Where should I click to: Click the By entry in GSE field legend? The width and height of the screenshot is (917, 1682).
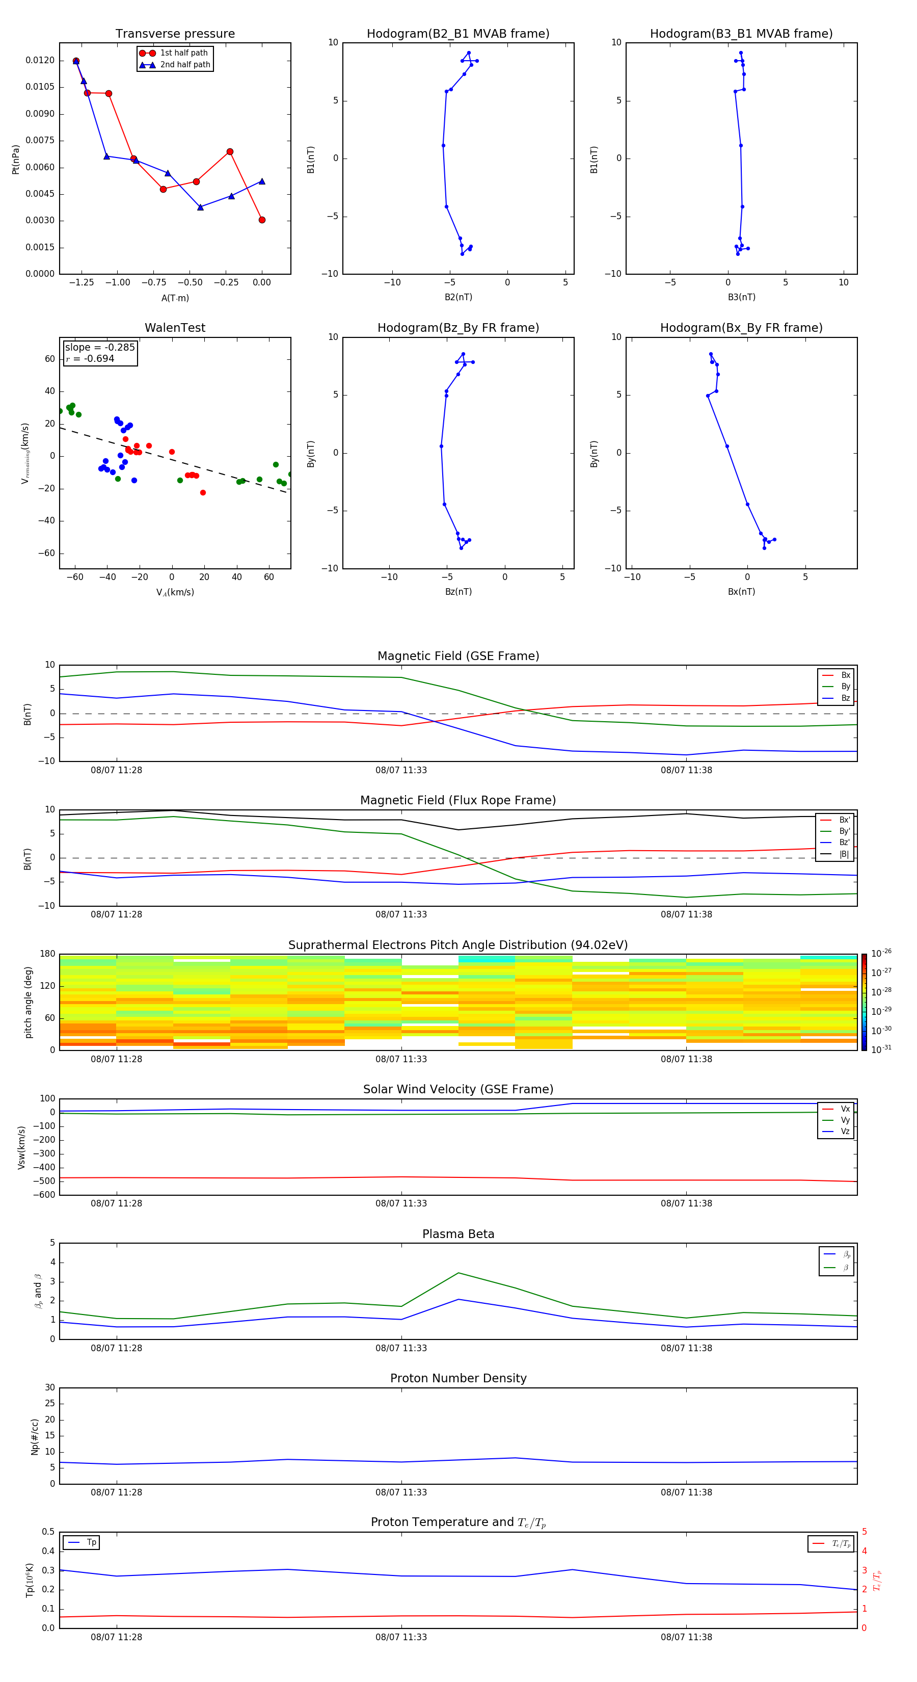click(x=836, y=687)
